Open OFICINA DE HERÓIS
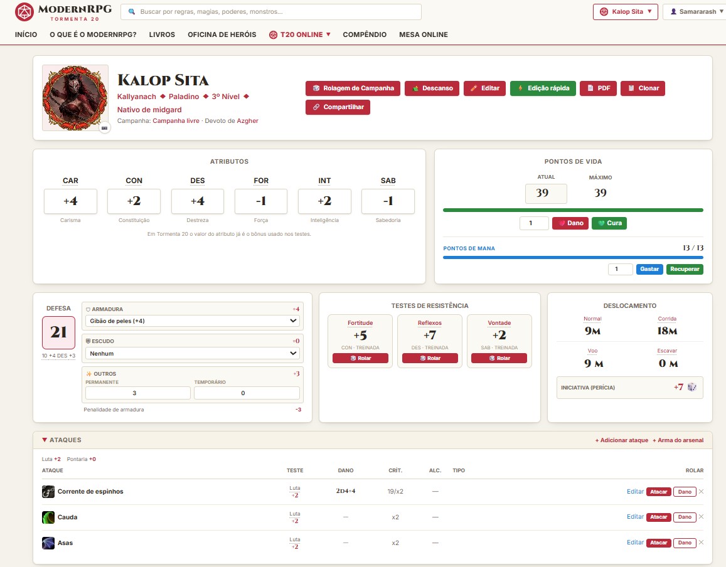This screenshot has width=726, height=567. tap(222, 34)
